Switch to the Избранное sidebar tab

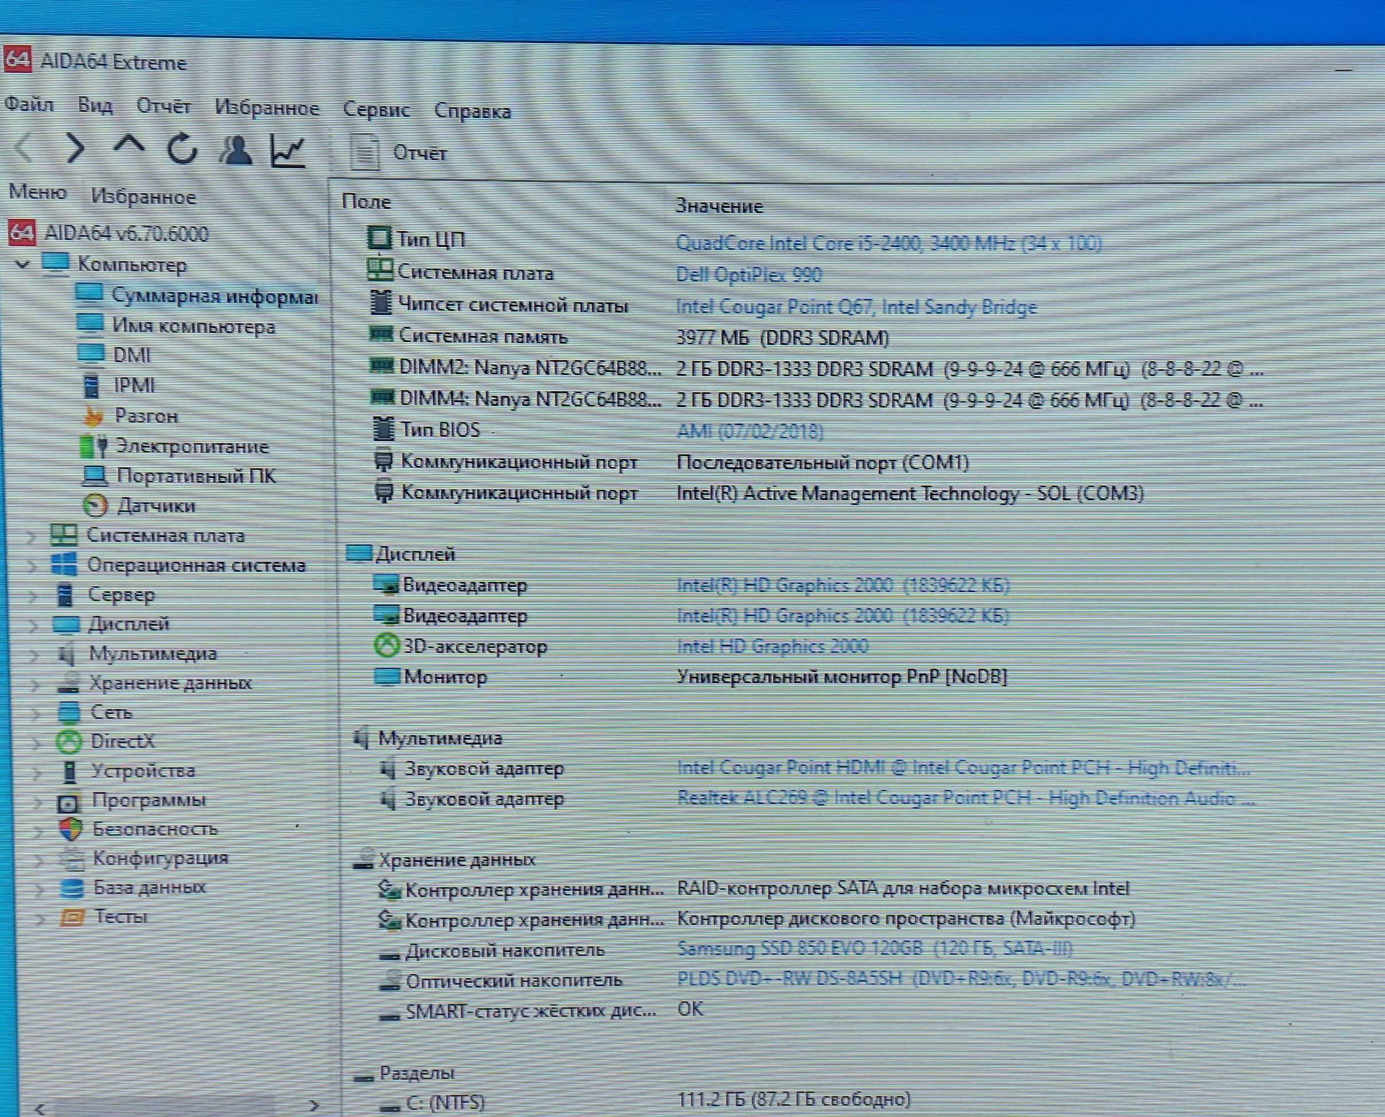pyautogui.click(x=143, y=196)
